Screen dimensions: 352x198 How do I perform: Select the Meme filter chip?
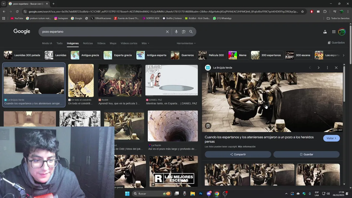coord(238,55)
